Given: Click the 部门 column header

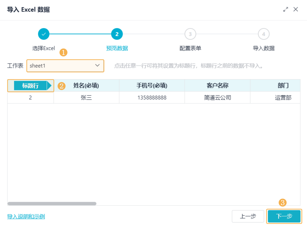Looking at the screenshot, I should pyautogui.click(x=283, y=86).
